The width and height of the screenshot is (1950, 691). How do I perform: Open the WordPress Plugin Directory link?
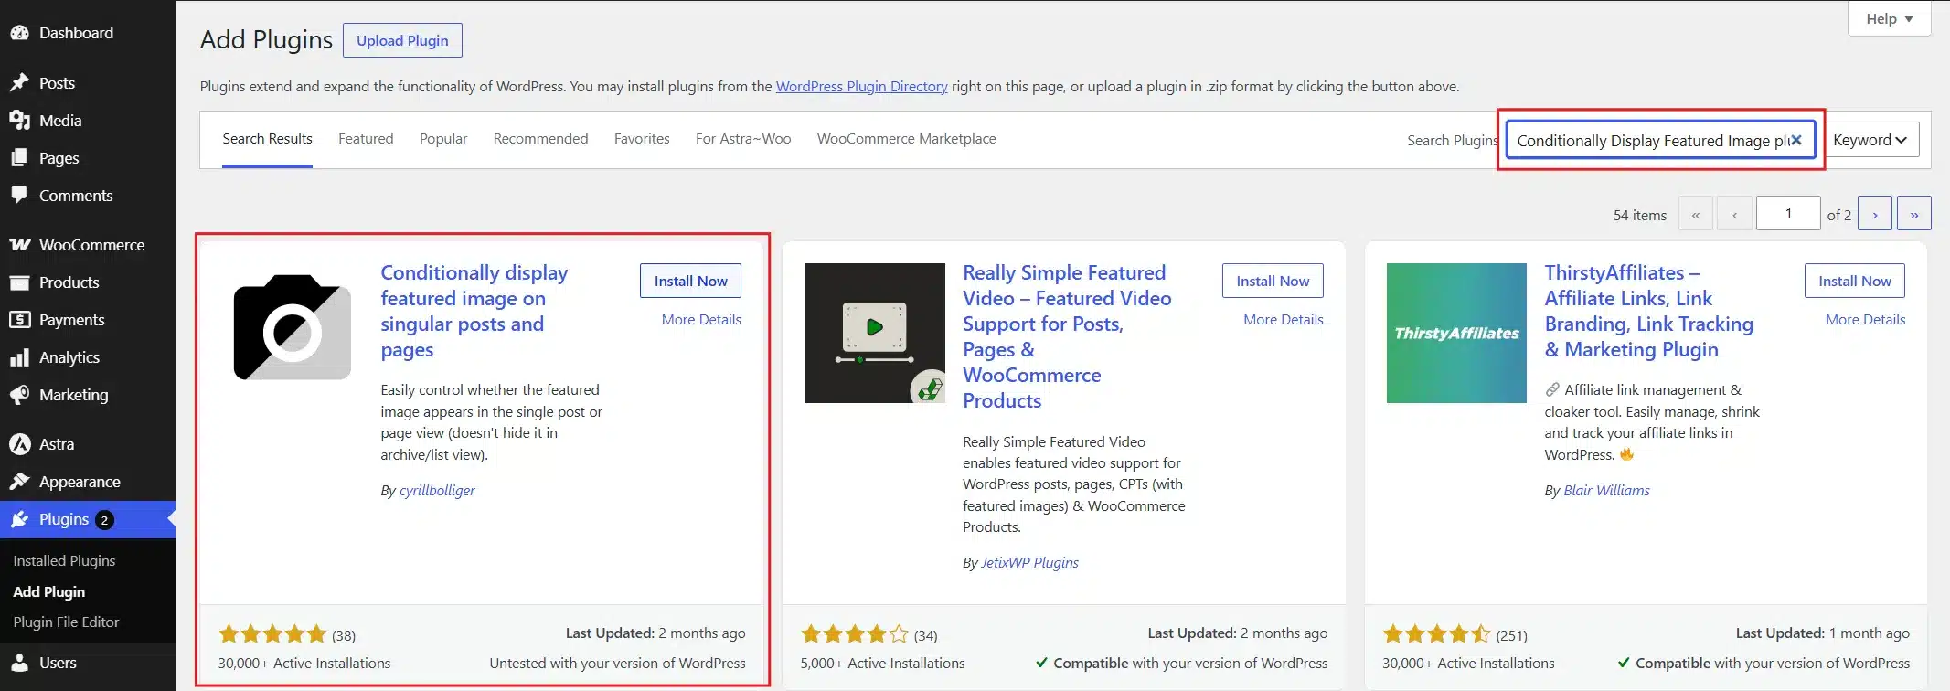click(861, 87)
